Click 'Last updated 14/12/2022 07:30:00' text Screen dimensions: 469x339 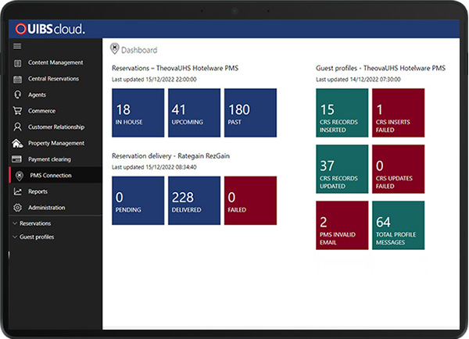(x=358, y=79)
